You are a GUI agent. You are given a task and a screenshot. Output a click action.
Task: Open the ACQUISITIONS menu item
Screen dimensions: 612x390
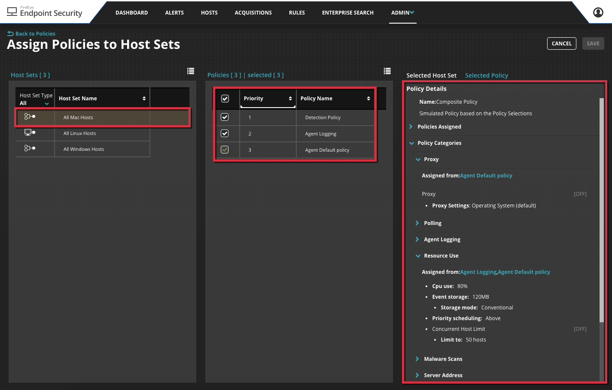tap(253, 13)
